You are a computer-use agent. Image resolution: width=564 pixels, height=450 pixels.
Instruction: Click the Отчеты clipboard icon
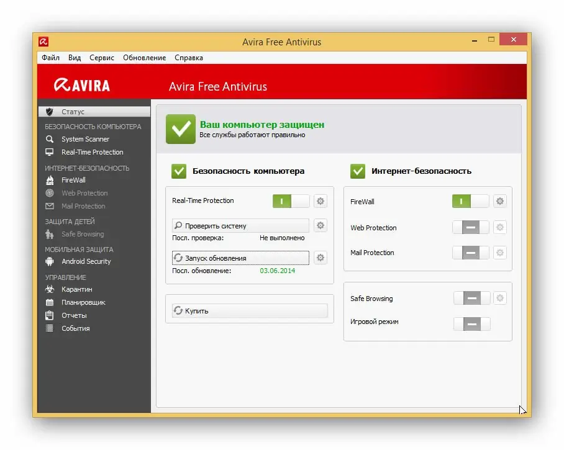[x=50, y=315]
